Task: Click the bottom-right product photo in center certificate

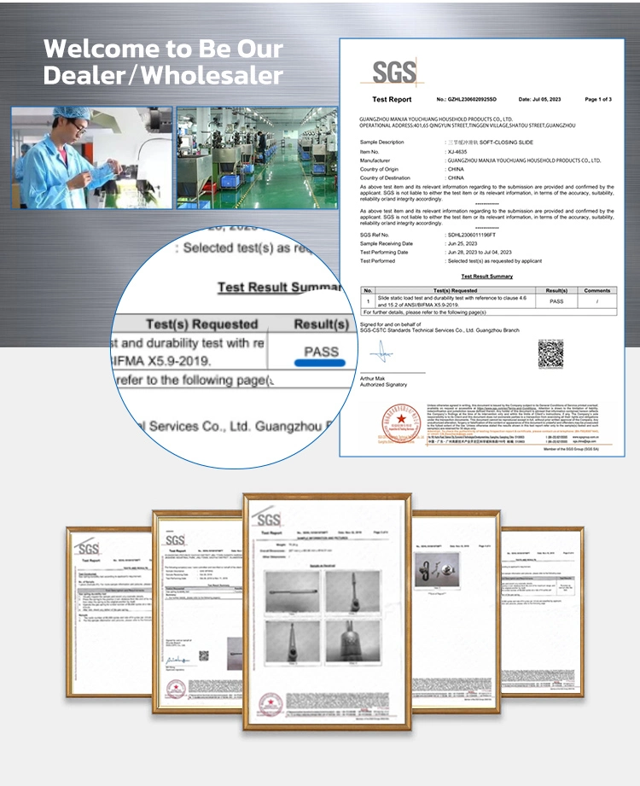Action: [352, 642]
